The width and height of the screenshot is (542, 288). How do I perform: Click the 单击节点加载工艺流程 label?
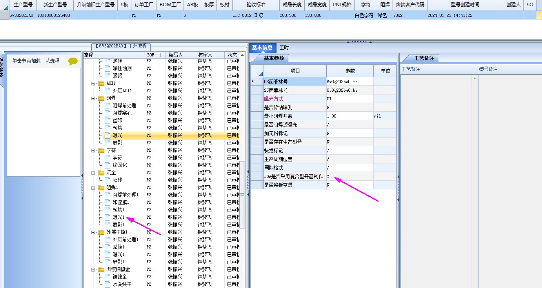[36, 61]
